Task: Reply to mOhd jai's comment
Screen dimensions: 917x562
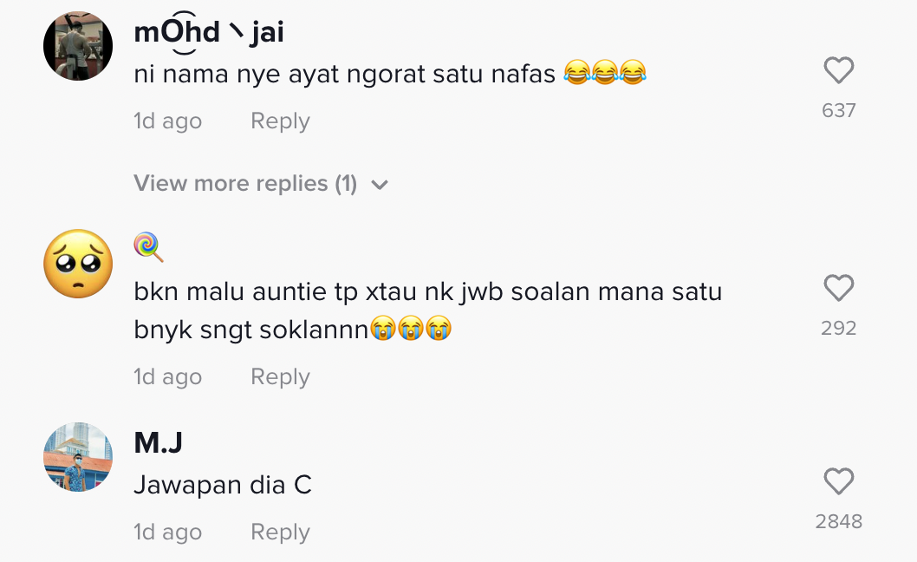Action: tap(280, 121)
